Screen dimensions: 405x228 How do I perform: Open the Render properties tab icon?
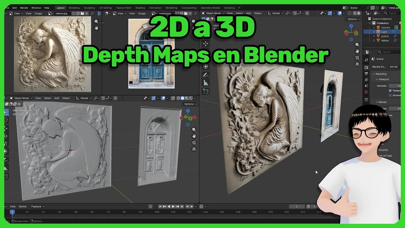[x=366, y=67]
